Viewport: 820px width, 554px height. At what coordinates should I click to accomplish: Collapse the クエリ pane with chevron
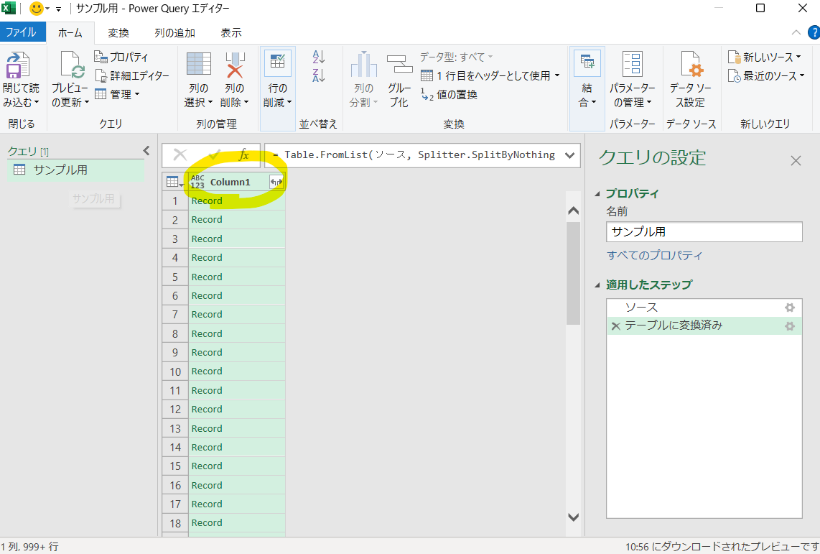click(146, 151)
